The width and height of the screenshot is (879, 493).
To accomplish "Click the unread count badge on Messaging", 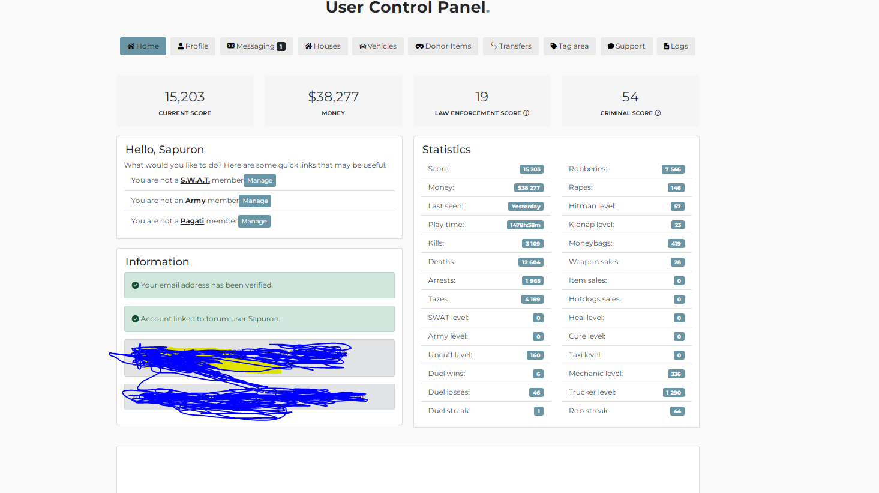I will click(281, 46).
